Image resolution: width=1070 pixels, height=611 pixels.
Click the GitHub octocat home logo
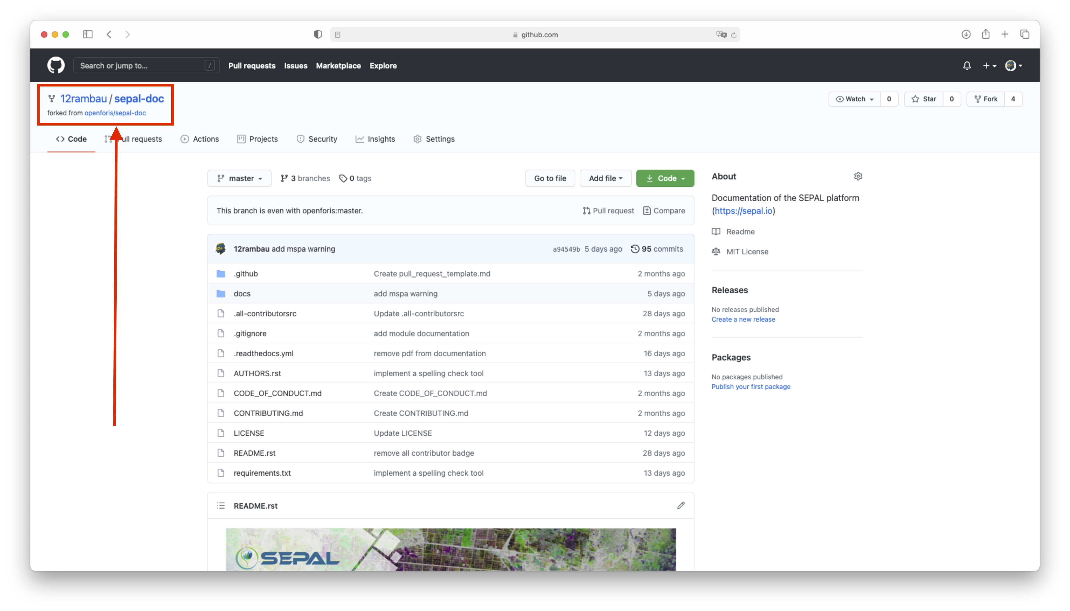point(55,65)
